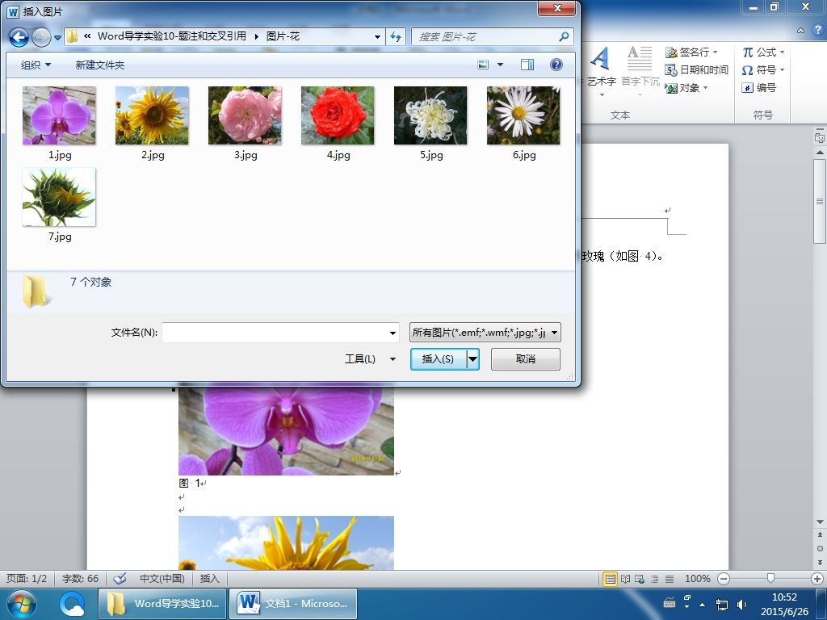This screenshot has height=620, width=827.
Task: Click 签名行 in Word ribbon
Action: click(691, 52)
